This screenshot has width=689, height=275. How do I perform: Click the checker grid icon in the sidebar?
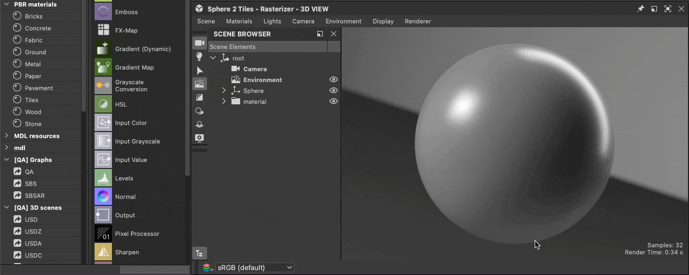199,97
